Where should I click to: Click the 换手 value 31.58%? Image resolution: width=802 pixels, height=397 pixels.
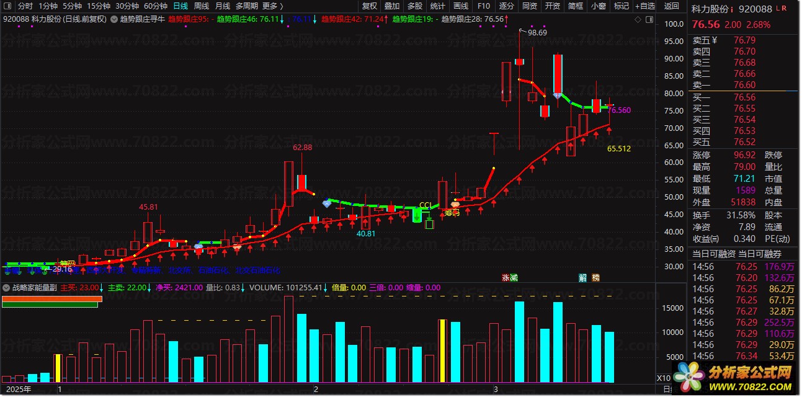click(x=739, y=215)
